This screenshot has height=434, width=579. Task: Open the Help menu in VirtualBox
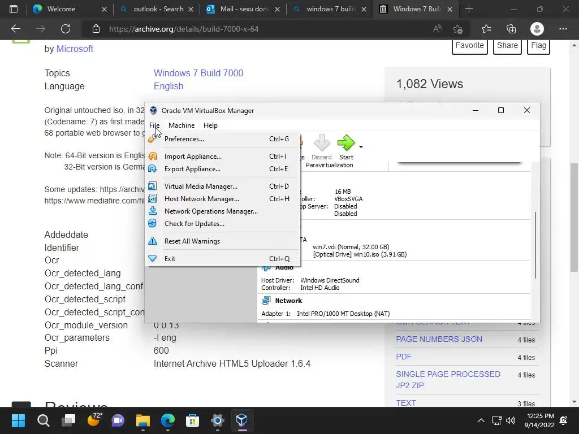coord(210,125)
